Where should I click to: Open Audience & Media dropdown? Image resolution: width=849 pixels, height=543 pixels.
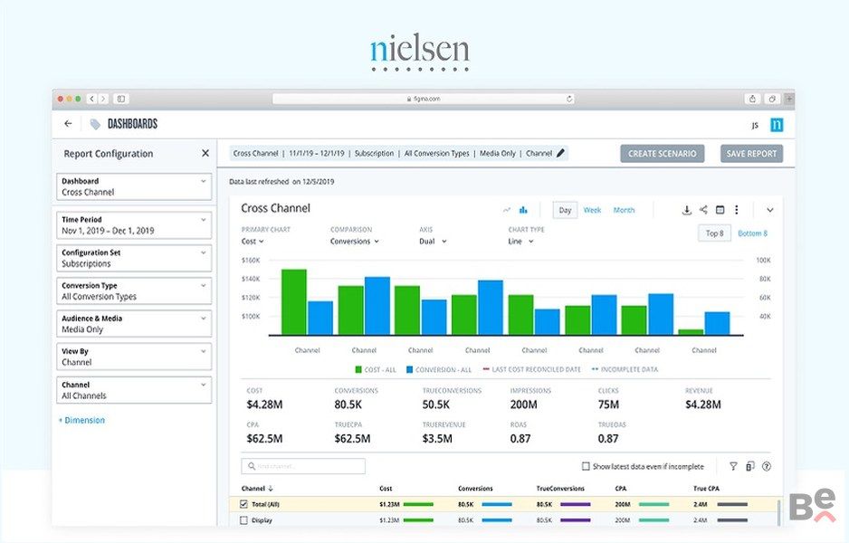[134, 324]
